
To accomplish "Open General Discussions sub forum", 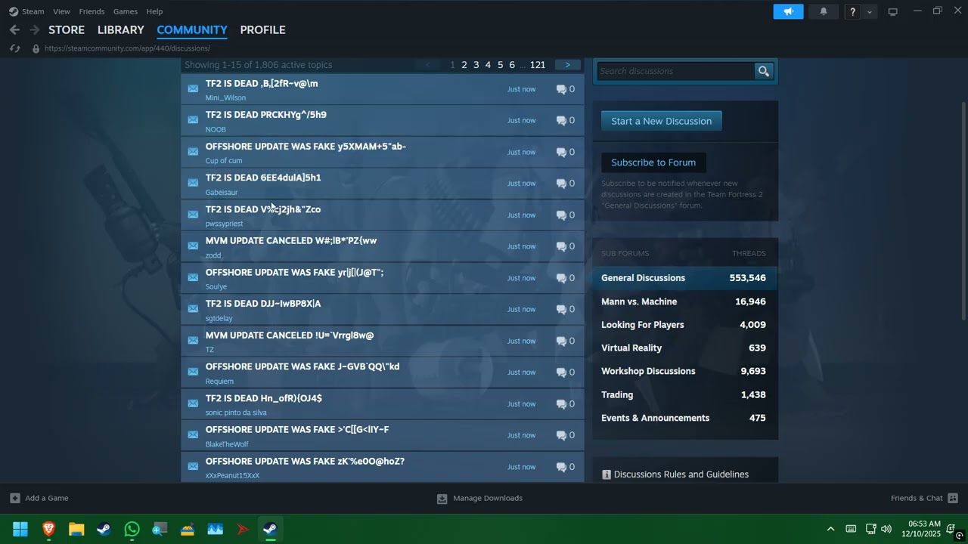I will click(x=684, y=278).
